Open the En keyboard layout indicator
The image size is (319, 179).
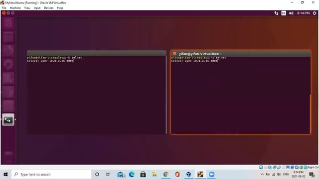[x=284, y=13]
